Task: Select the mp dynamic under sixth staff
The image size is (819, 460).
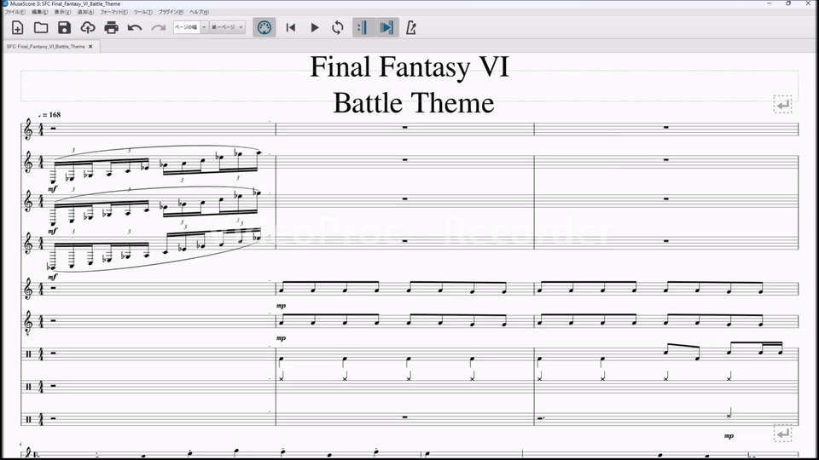Action: pos(281,338)
